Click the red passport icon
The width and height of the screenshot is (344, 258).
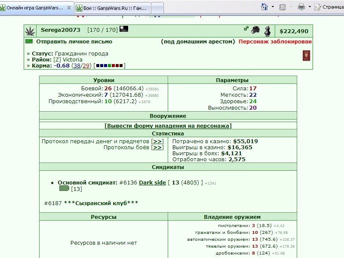[x=306, y=55]
